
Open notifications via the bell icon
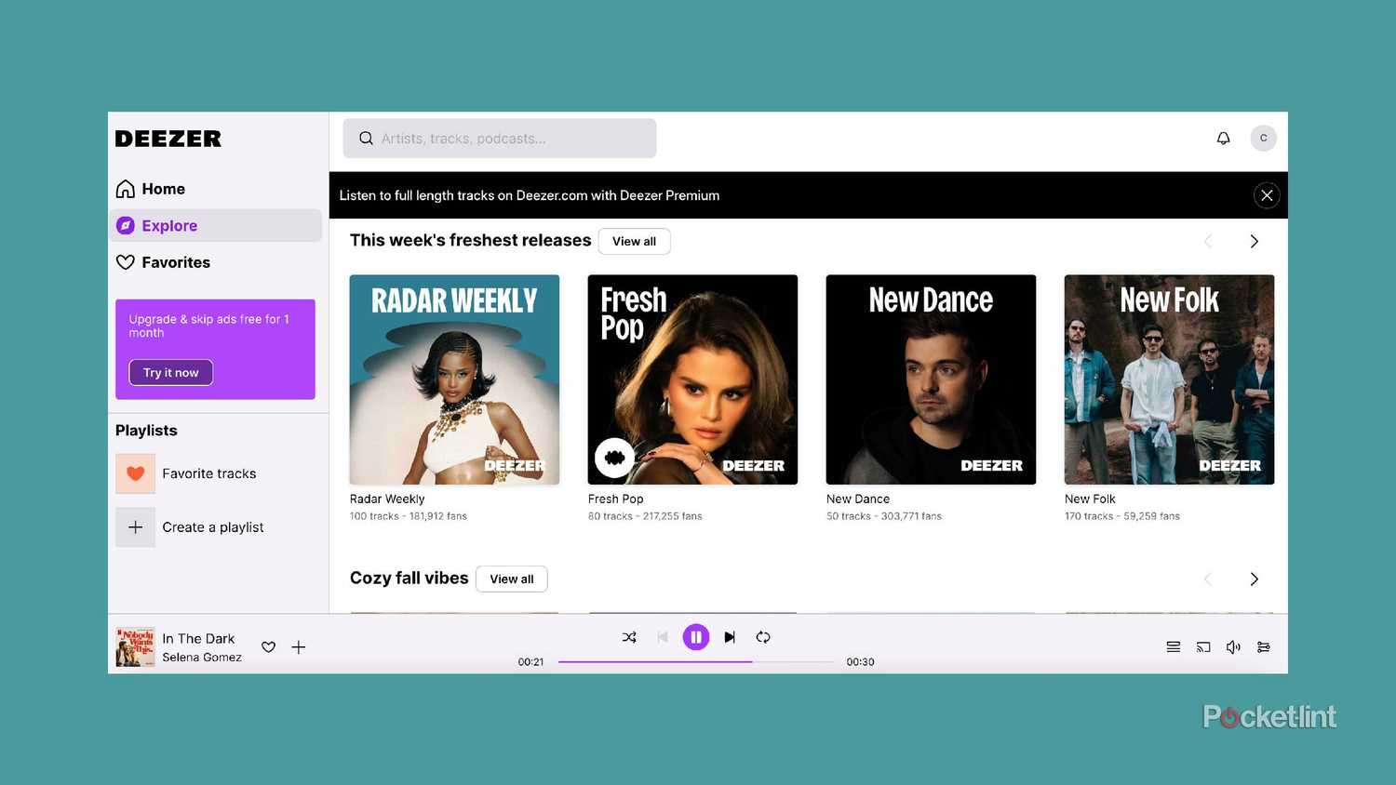click(x=1223, y=138)
